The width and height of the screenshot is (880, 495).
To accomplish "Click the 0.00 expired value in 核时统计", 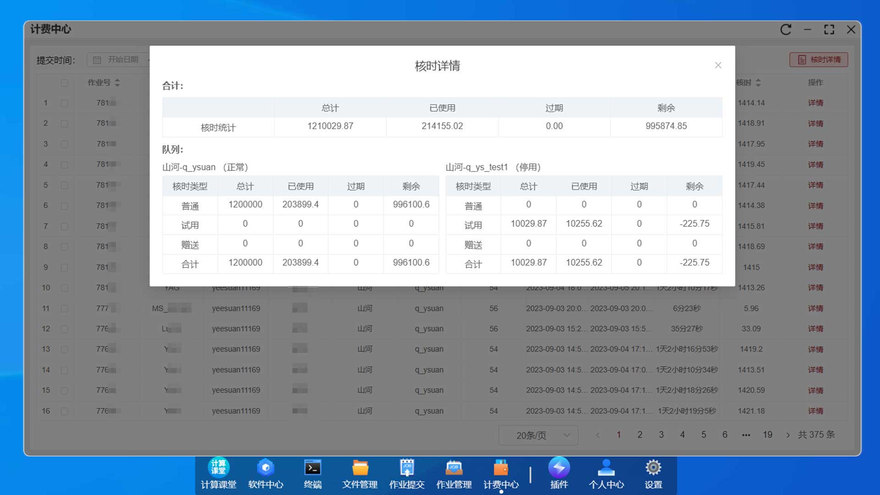I will [x=554, y=126].
